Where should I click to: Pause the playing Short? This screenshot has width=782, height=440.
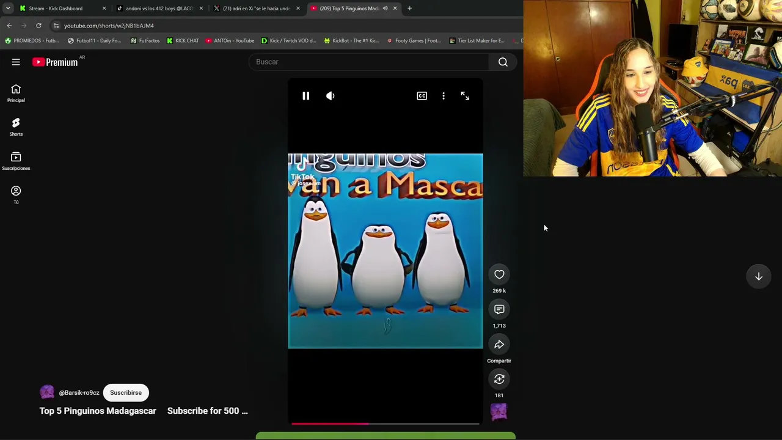pyautogui.click(x=306, y=96)
